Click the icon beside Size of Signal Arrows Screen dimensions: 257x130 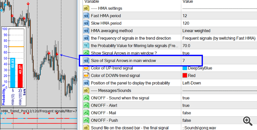pyautogui.click(x=86, y=61)
